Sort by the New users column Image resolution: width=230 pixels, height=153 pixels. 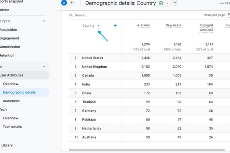tap(173, 25)
